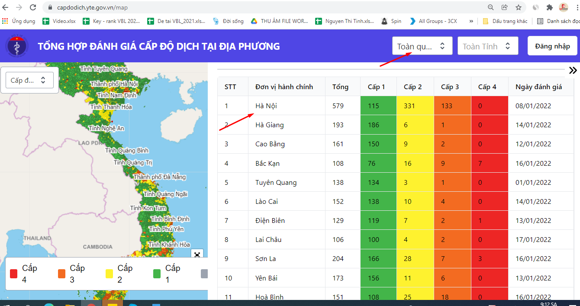The image size is (580, 306).
Task: Reload the page
Action: [33, 7]
